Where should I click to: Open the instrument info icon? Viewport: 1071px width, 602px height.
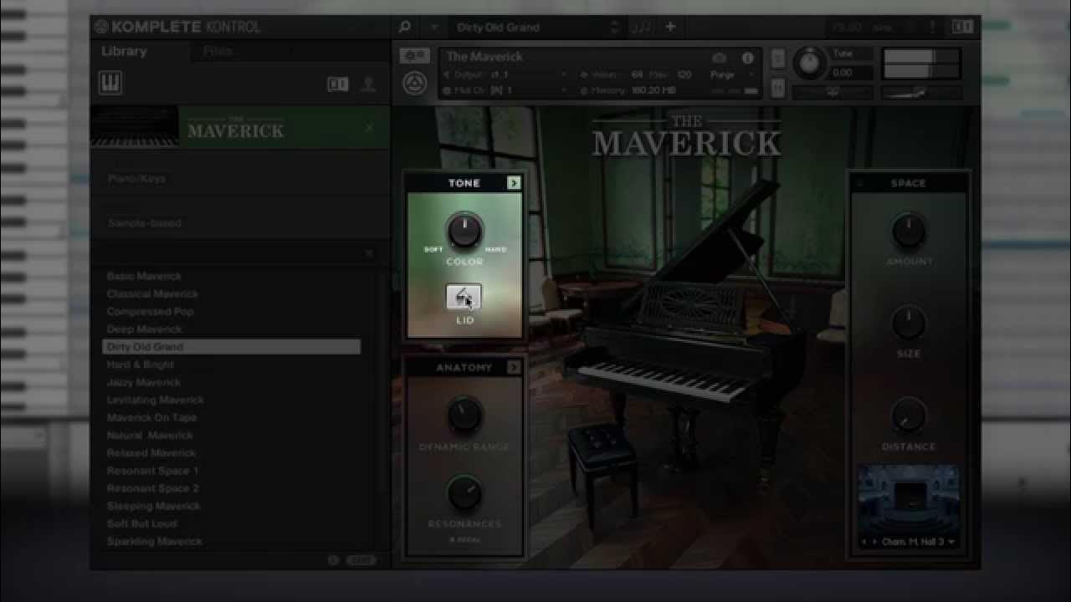[x=747, y=58]
